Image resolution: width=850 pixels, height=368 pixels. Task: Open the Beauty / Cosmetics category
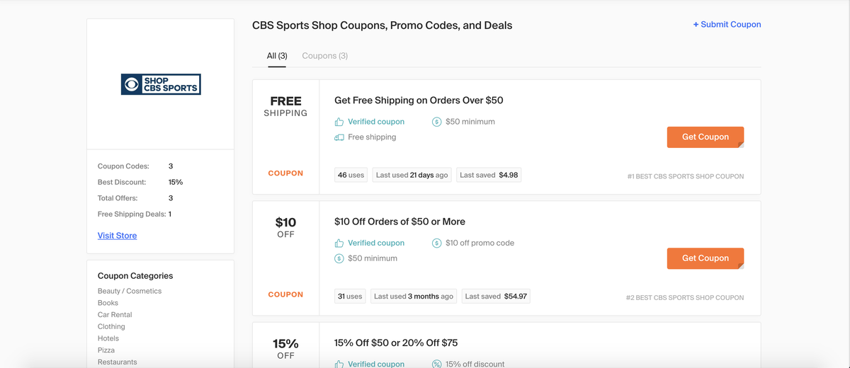click(x=130, y=291)
